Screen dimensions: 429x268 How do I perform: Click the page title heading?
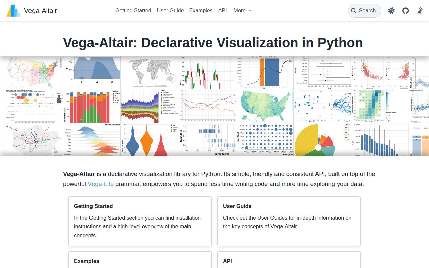click(x=213, y=43)
